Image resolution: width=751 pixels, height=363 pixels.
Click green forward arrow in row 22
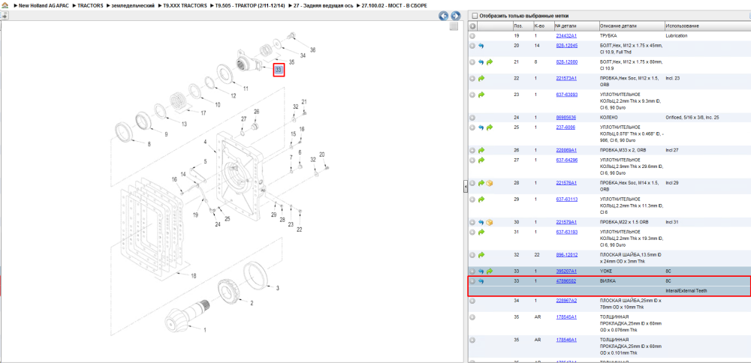tap(481, 79)
